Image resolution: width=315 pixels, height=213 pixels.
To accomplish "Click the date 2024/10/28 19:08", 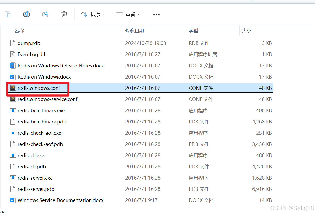I will (146, 43).
